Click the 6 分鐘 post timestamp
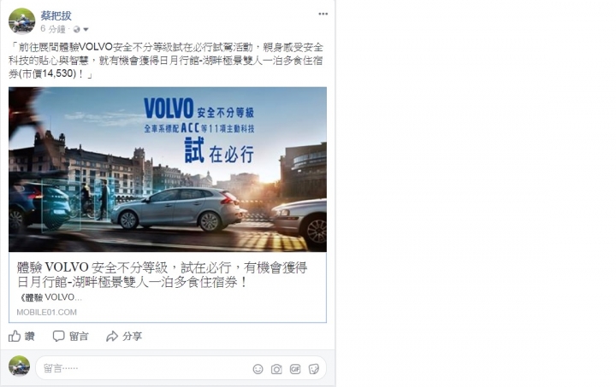Screen dimensions: 616x387 [x=53, y=29]
